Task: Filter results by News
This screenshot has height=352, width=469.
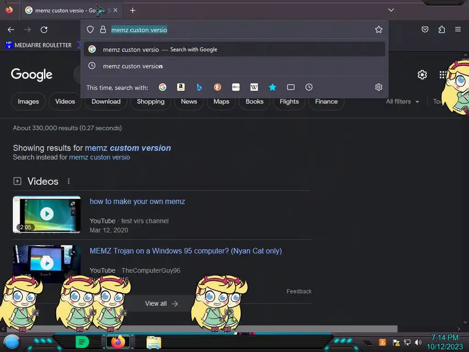Action: click(189, 101)
